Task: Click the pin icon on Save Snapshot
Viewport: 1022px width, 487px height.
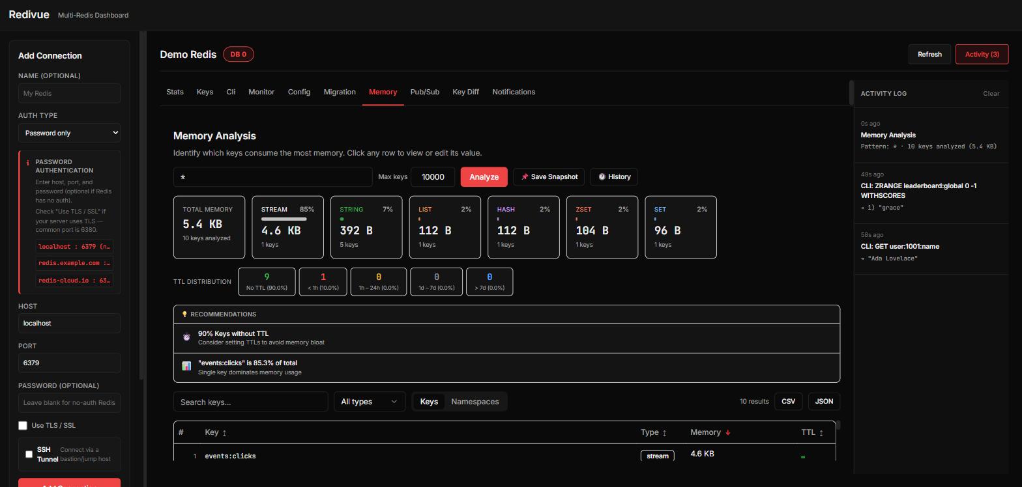Action: 525,177
